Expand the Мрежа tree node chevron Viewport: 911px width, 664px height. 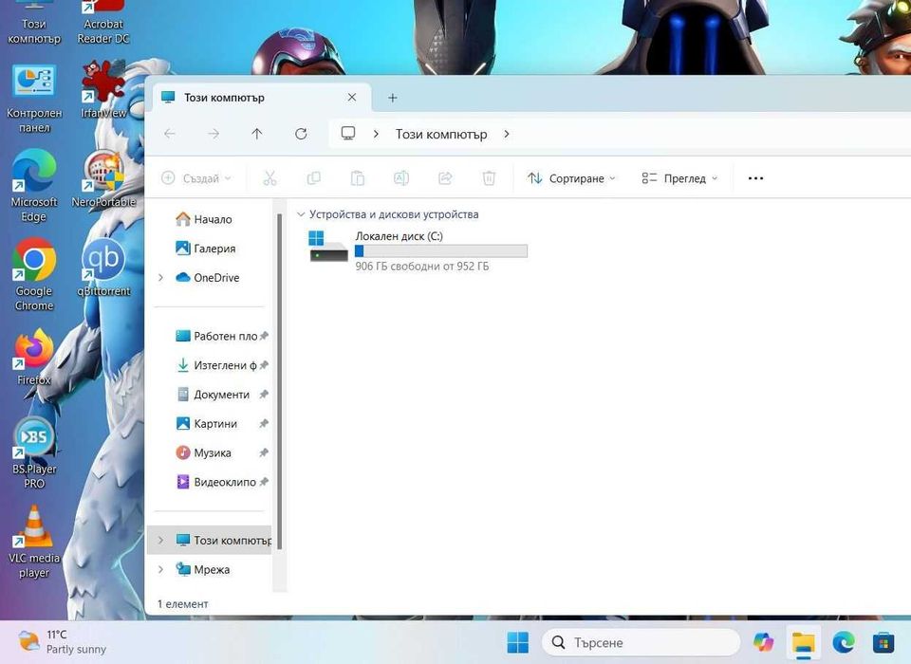click(x=161, y=569)
